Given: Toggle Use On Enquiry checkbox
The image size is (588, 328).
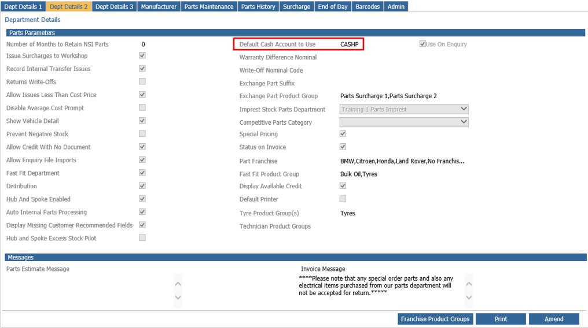Looking at the screenshot, I should pos(422,44).
